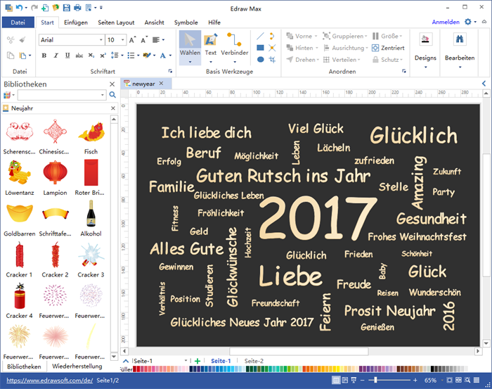Screen dimensions: 492x389
Task: Open the Seite-1 page selector dropdown
Action: click(186, 361)
